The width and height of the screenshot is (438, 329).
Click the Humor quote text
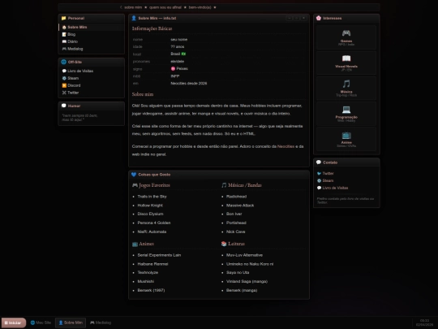pyautogui.click(x=79, y=118)
